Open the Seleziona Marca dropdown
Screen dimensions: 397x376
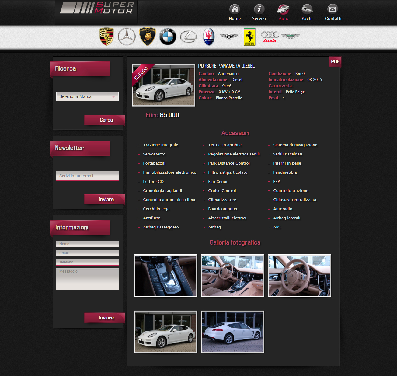coord(87,96)
